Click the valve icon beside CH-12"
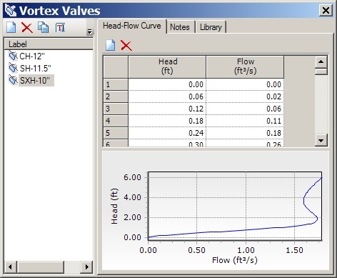This screenshot has height=278, width=337. click(x=13, y=56)
